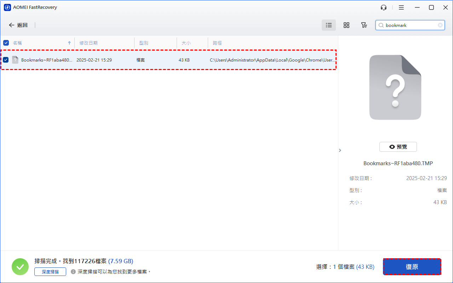Start a deep scan with 深度掃描
Screen dimensions: 453x283
point(50,272)
